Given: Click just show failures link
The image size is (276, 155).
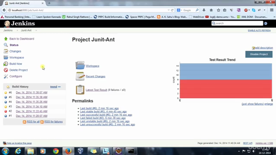Looking at the screenshot, I should click(253, 104).
